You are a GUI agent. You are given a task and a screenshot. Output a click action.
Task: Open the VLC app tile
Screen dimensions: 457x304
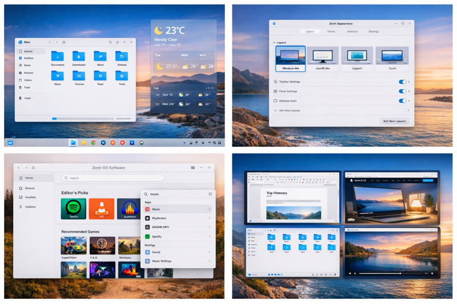tap(101, 208)
